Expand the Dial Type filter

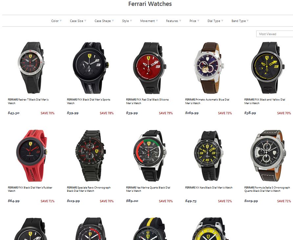pyautogui.click(x=215, y=21)
